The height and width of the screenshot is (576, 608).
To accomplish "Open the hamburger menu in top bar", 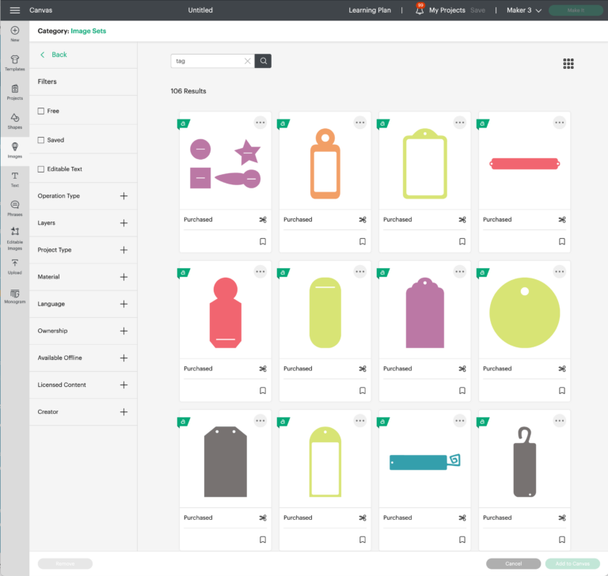I will tap(15, 10).
